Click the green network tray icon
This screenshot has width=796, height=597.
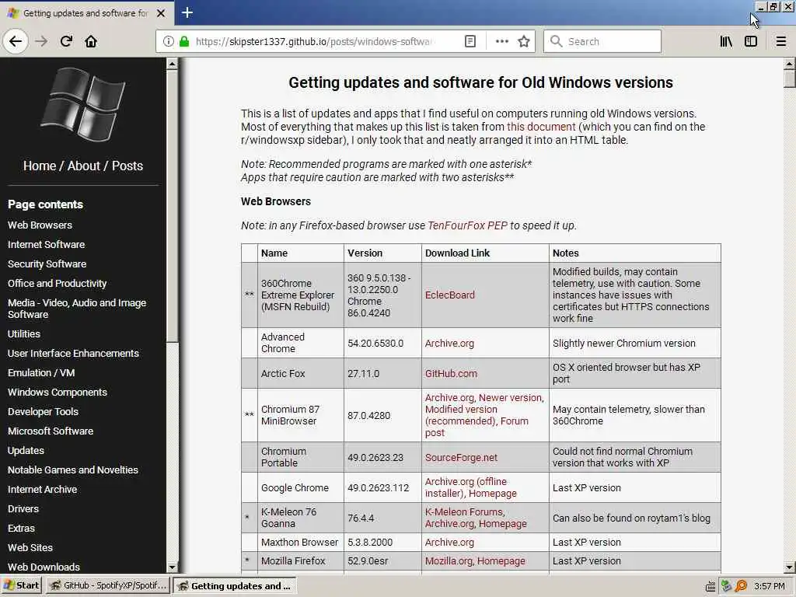[x=726, y=586]
